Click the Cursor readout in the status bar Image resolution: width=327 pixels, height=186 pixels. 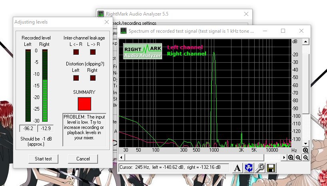tap(174, 167)
